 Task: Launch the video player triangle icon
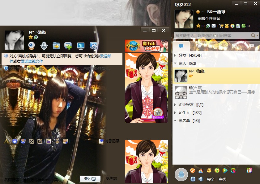(x=225, y=170)
